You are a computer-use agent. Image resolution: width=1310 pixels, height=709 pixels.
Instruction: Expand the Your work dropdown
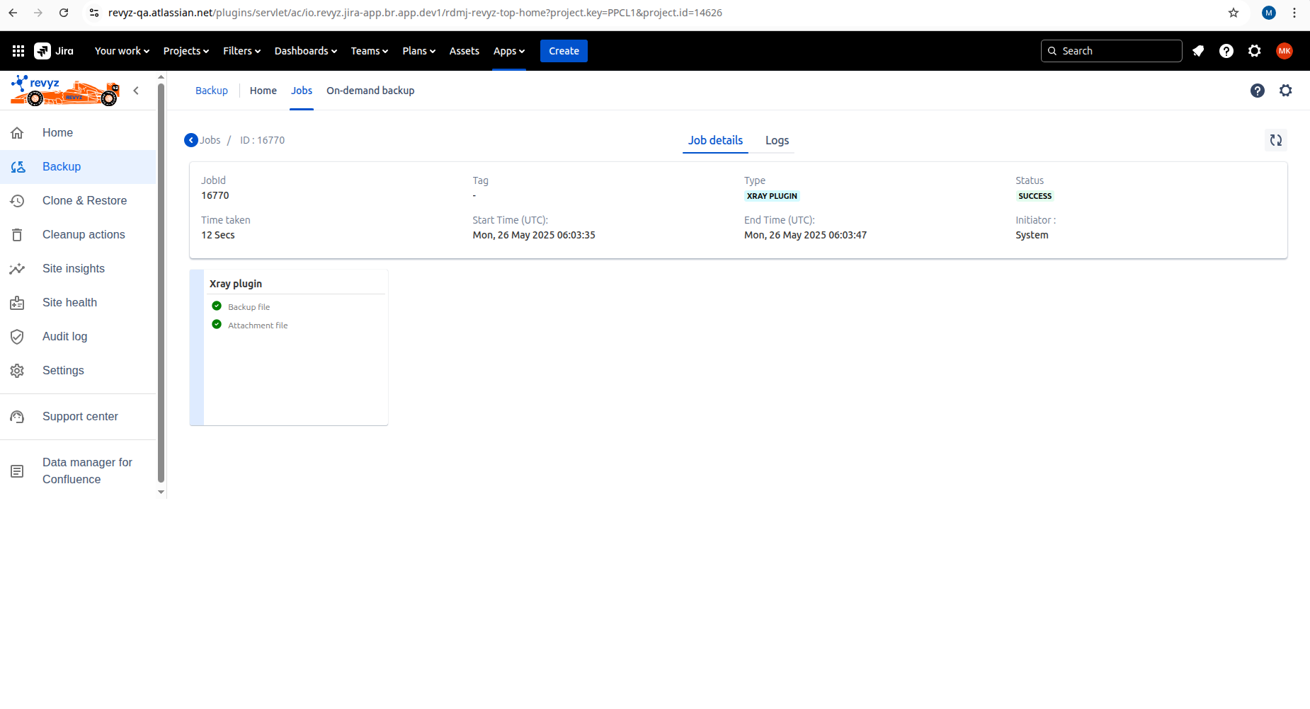tap(122, 51)
